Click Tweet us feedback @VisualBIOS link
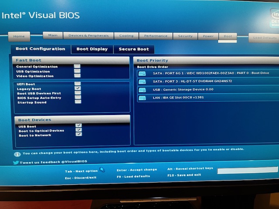Viewport: 279px width, 209px height. 53,162
